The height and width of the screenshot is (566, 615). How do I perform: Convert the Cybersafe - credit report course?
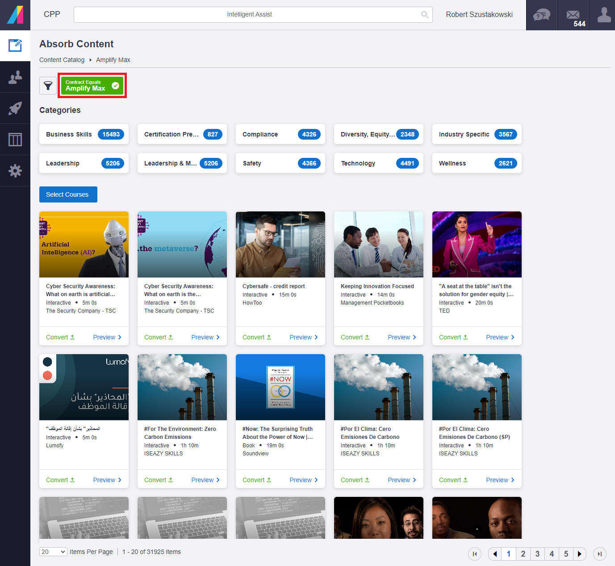[257, 337]
